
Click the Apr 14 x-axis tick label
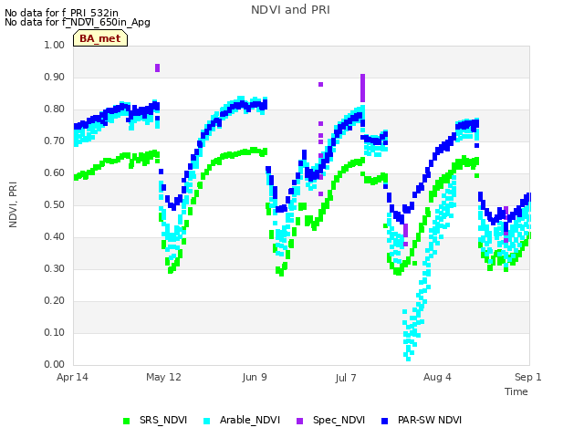(x=72, y=377)
